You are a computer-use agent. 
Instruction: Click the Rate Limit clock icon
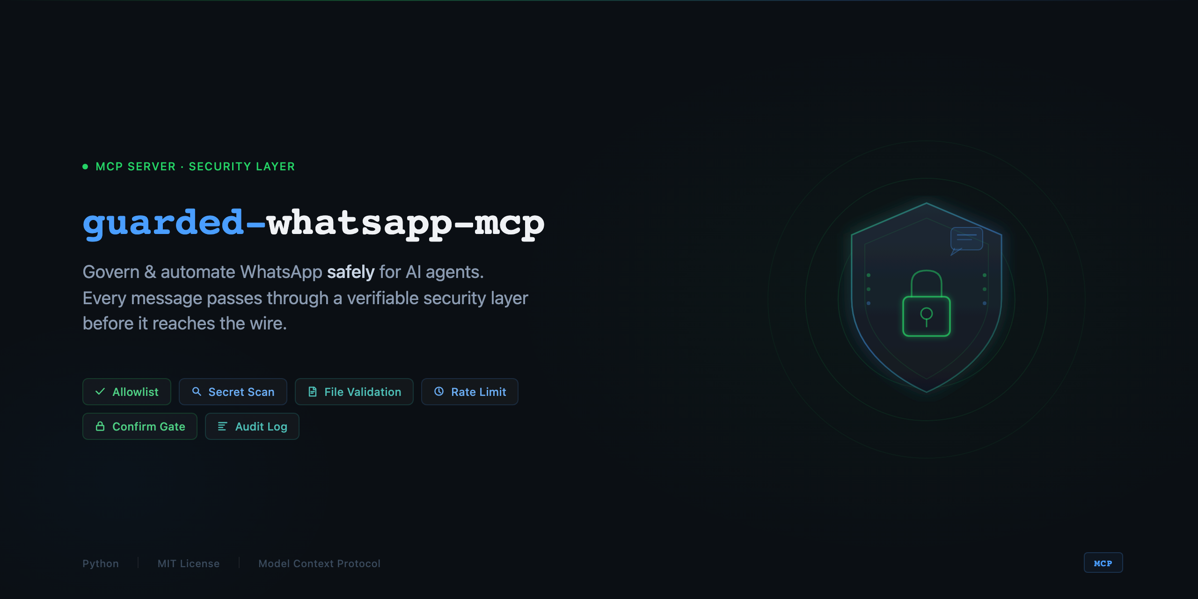click(439, 392)
